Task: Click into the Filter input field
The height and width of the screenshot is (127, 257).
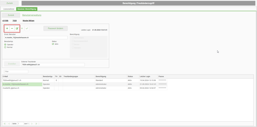Action: [x=16, y=72]
